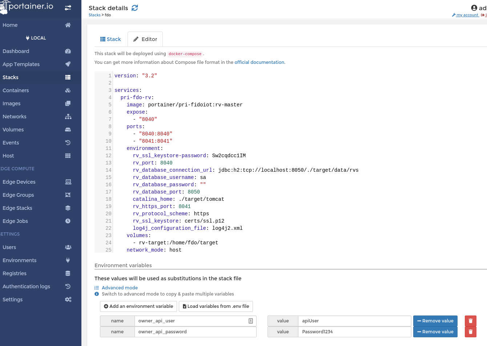Click the Settings cogs icon

pos(68,300)
